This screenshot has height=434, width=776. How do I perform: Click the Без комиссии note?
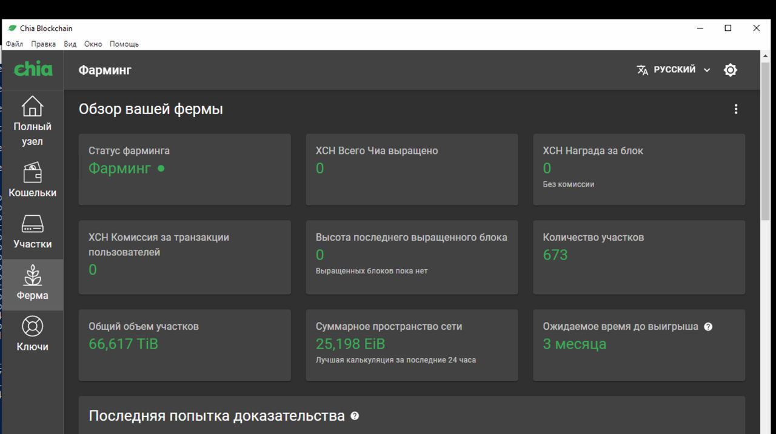(x=569, y=184)
